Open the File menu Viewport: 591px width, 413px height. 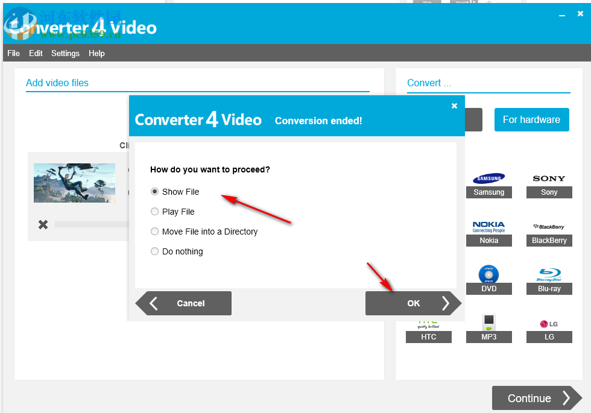click(x=13, y=53)
